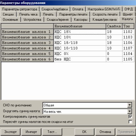
Task: Switch to the Основные tab
Action: pos(10,20)
